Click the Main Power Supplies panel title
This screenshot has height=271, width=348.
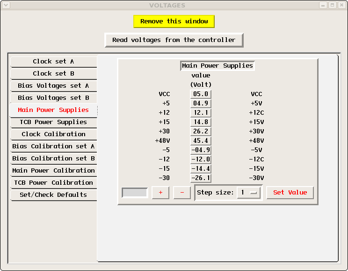point(217,66)
